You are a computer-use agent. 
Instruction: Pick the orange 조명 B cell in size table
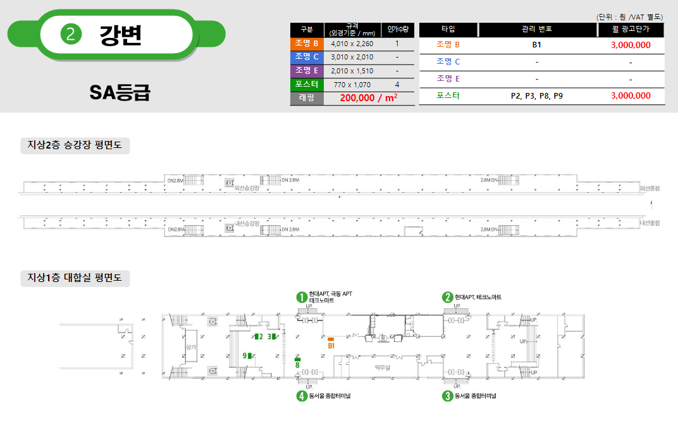[307, 44]
